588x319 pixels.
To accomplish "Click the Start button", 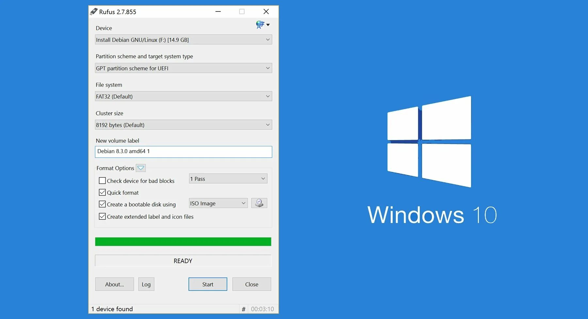I will pyautogui.click(x=208, y=284).
